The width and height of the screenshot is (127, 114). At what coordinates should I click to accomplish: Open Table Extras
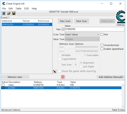coord(118,110)
